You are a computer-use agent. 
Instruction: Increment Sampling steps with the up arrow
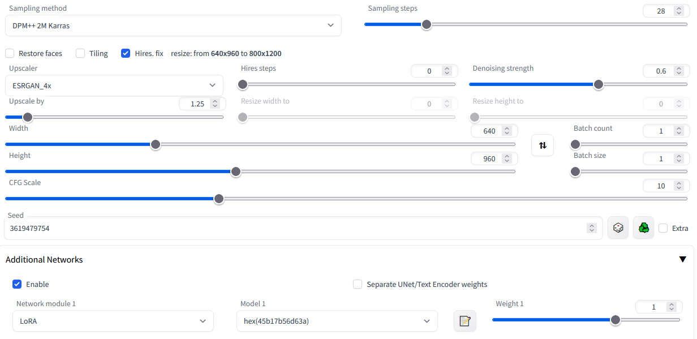[x=678, y=8]
